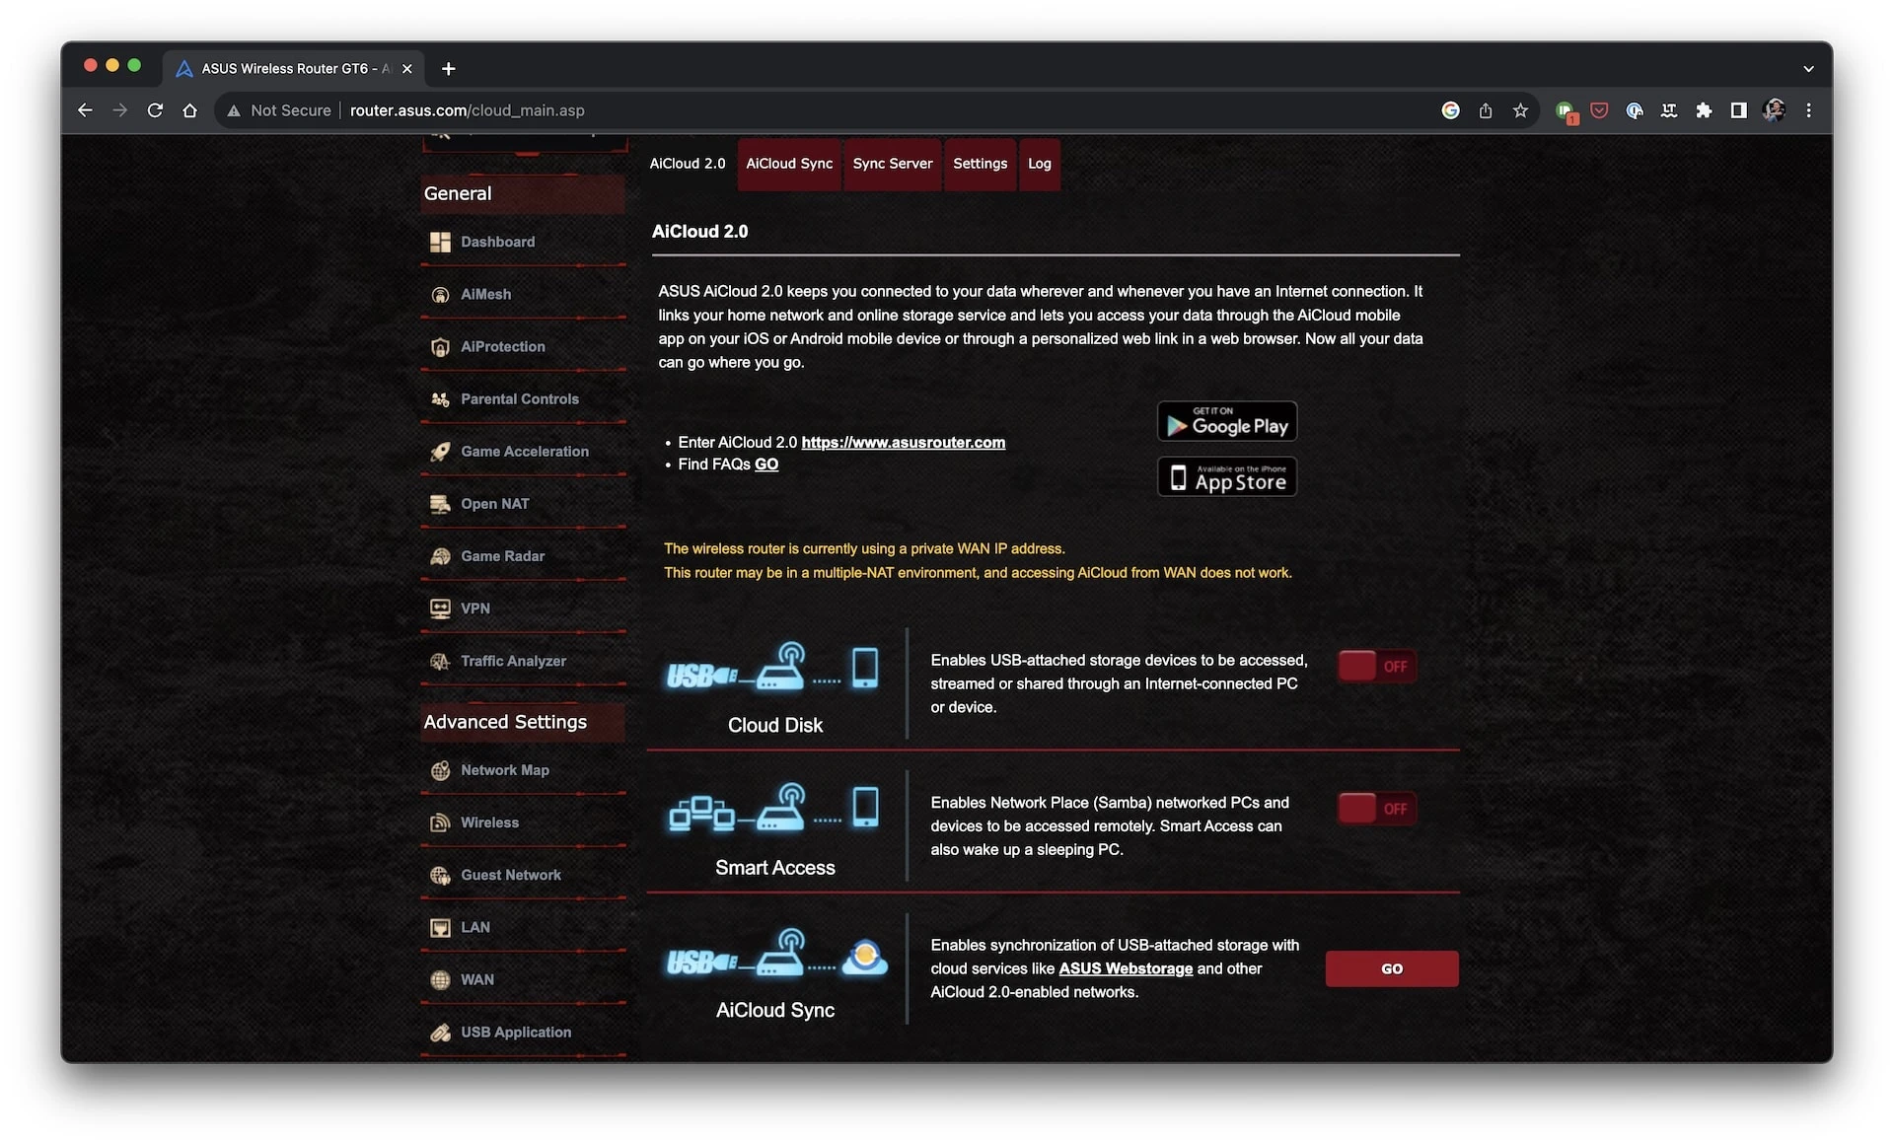The width and height of the screenshot is (1894, 1144).
Task: Open the Log tab
Action: tap(1040, 164)
